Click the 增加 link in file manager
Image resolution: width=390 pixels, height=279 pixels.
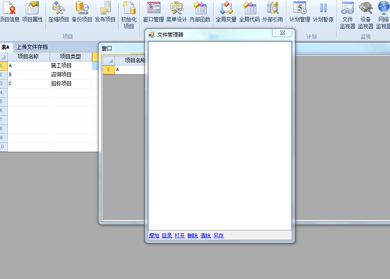pos(154,236)
